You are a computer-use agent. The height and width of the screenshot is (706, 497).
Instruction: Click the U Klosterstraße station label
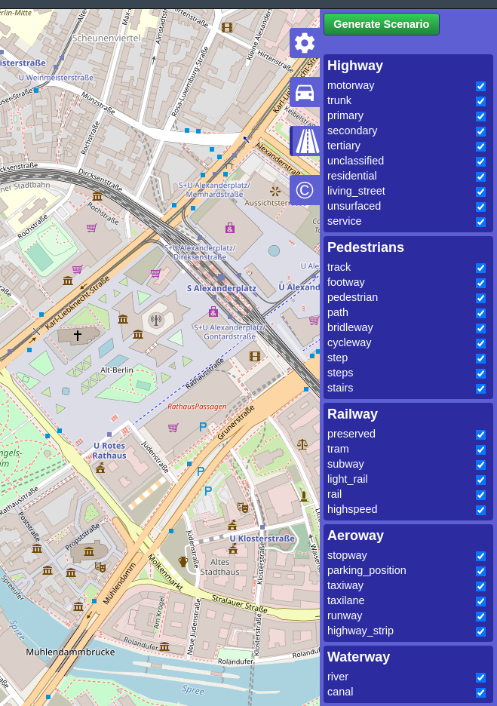point(262,539)
